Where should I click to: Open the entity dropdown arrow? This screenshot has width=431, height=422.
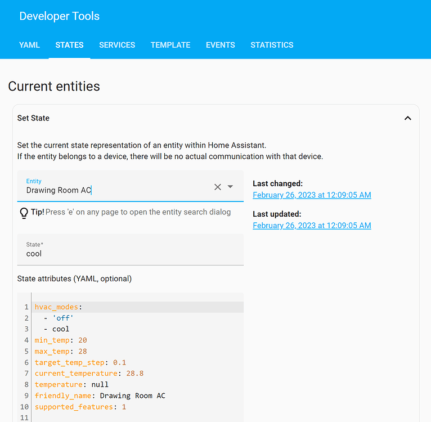point(230,187)
